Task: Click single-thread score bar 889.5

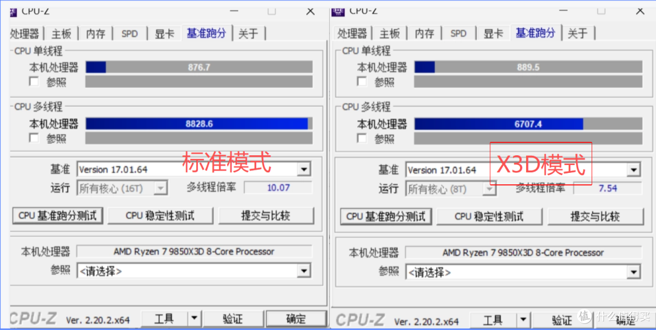Action: click(528, 67)
